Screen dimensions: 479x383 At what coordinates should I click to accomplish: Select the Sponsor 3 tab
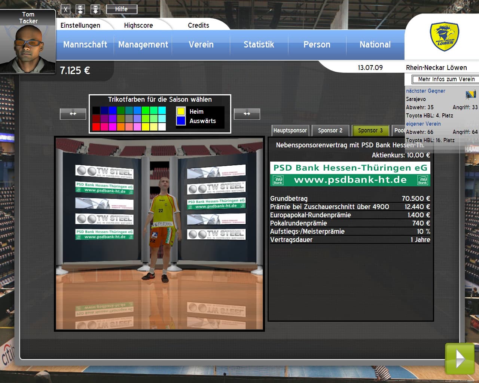pos(370,131)
